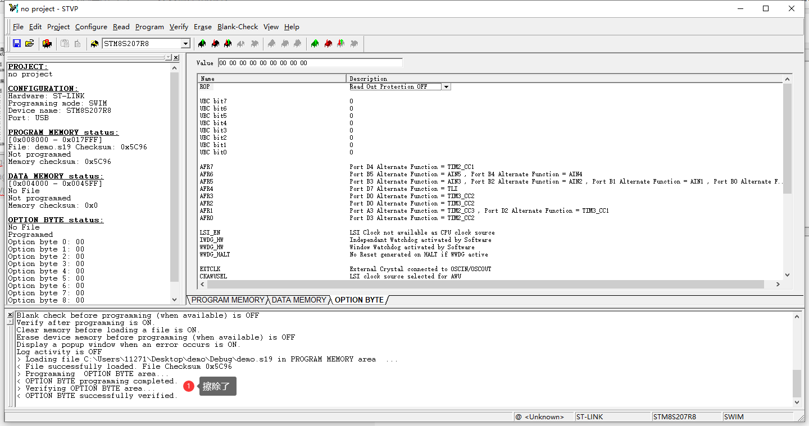Click option table horizontal scroll left arrow
The width and height of the screenshot is (809, 426).
point(202,285)
